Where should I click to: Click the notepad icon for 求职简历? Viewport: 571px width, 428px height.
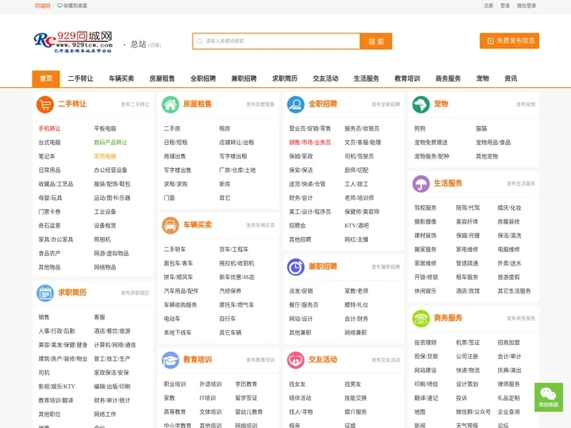point(45,293)
